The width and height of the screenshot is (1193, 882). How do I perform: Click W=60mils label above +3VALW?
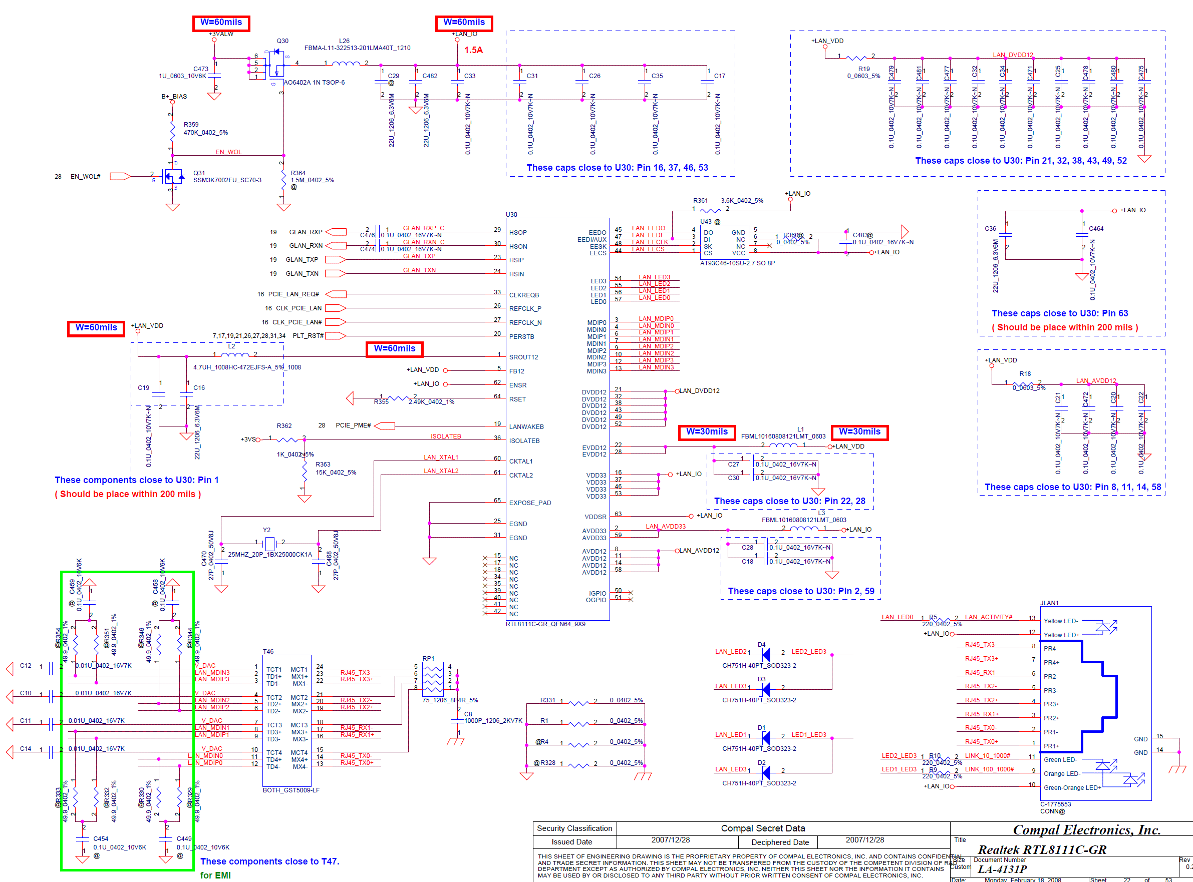pyautogui.click(x=221, y=23)
